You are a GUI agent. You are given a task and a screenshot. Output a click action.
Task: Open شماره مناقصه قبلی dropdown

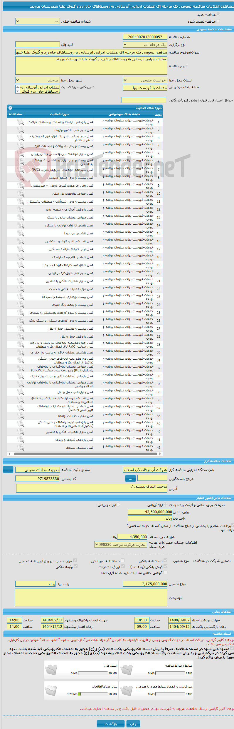coord(38,21)
